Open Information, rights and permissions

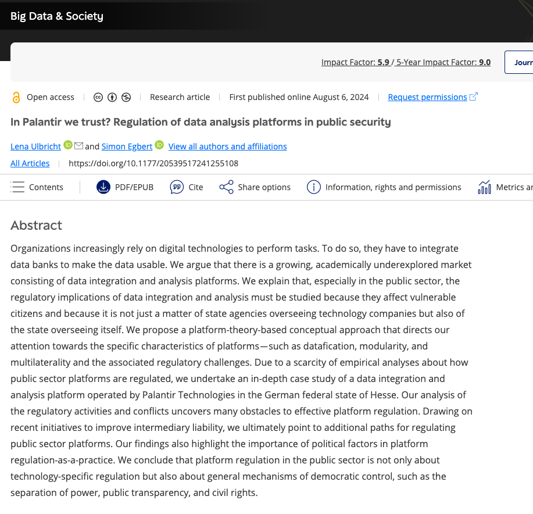click(x=385, y=187)
